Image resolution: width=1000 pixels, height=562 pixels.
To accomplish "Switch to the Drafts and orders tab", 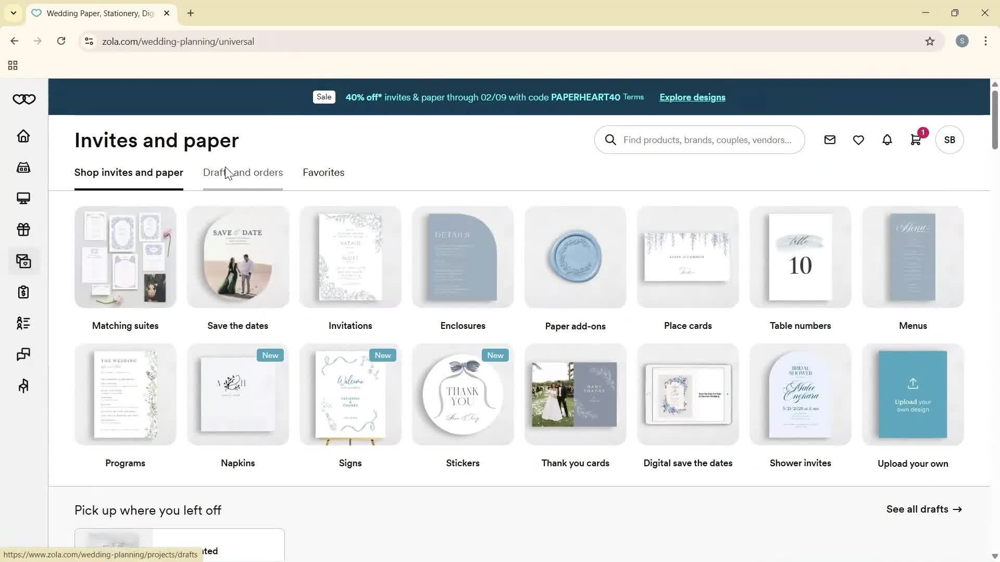I will click(243, 172).
